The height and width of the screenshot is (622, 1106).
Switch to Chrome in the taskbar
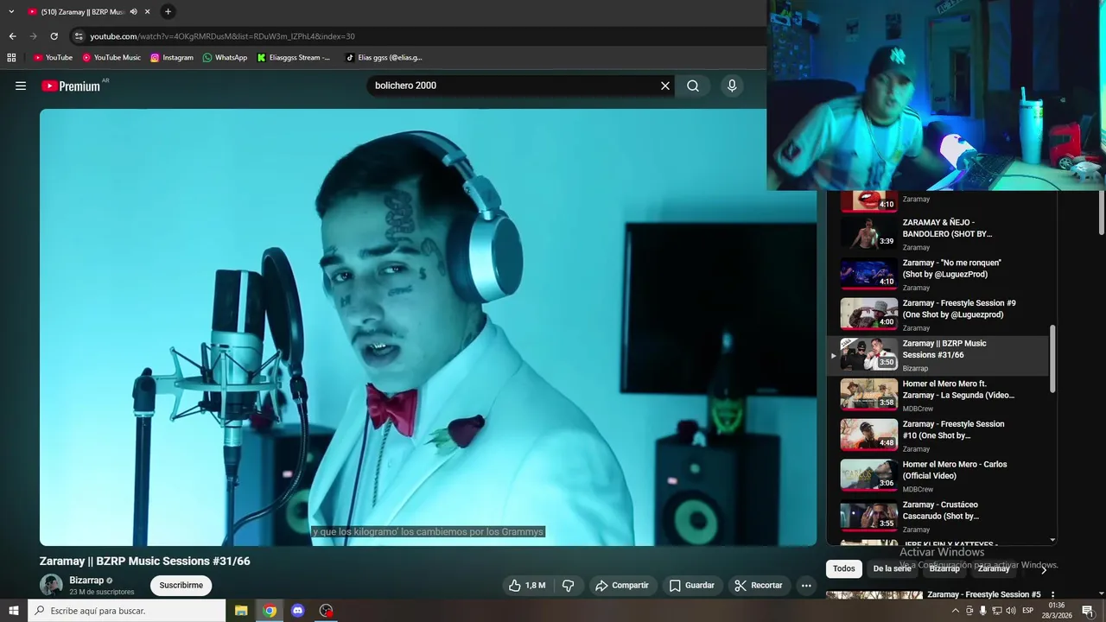270,611
